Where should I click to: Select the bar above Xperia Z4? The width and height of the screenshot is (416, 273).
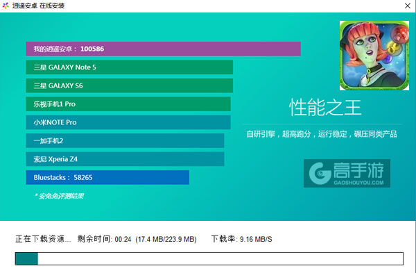pos(125,140)
